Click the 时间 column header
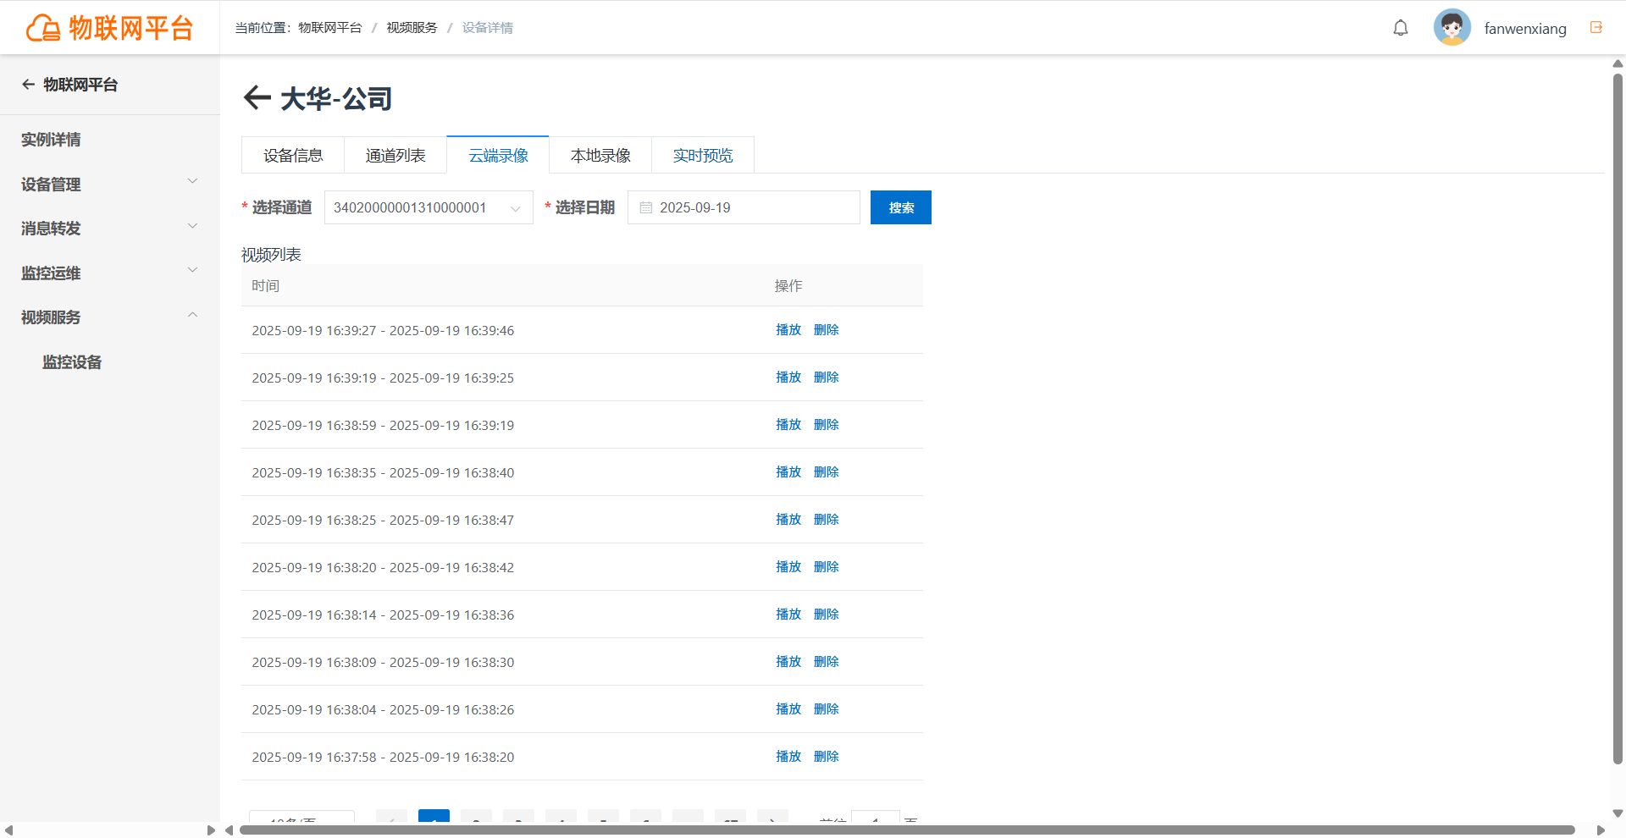1626x838 pixels. pyautogui.click(x=266, y=286)
